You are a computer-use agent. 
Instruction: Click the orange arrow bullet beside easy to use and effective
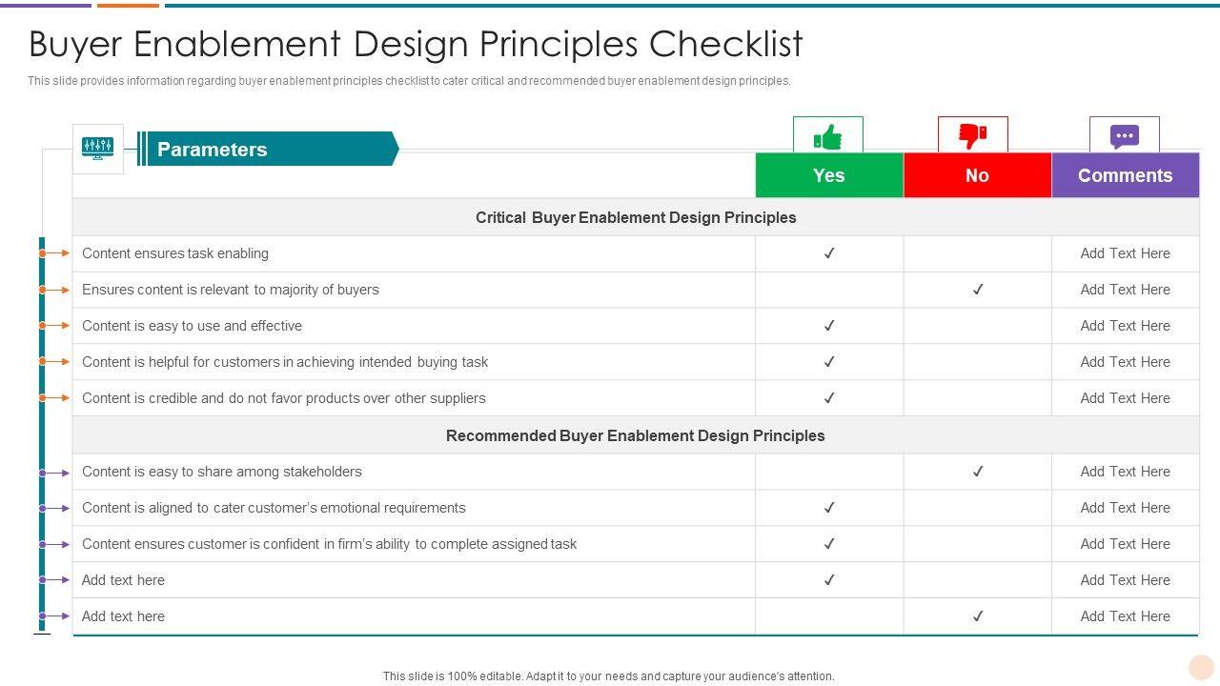pyautogui.click(x=54, y=326)
